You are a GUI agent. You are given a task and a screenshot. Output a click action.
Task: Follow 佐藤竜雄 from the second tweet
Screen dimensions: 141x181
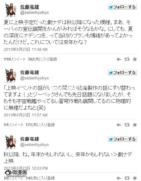(122, 73)
